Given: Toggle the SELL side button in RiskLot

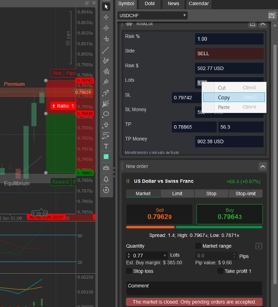Looking at the screenshot, I should click(x=229, y=53).
